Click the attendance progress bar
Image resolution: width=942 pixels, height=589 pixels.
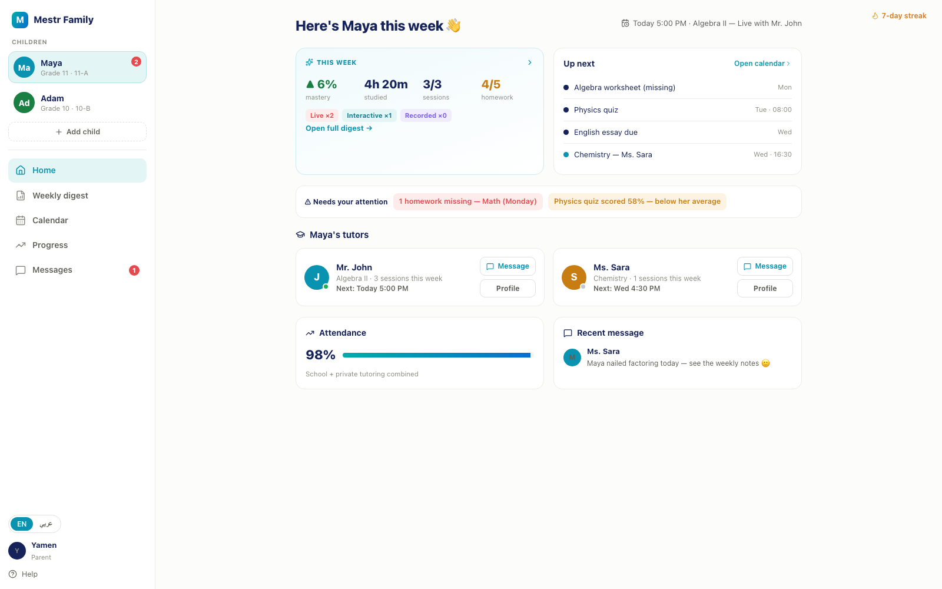click(x=436, y=355)
